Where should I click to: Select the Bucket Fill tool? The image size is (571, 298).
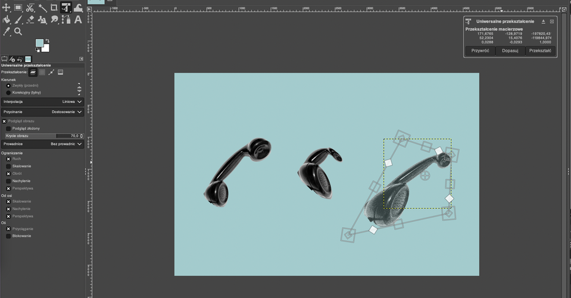coord(7,20)
